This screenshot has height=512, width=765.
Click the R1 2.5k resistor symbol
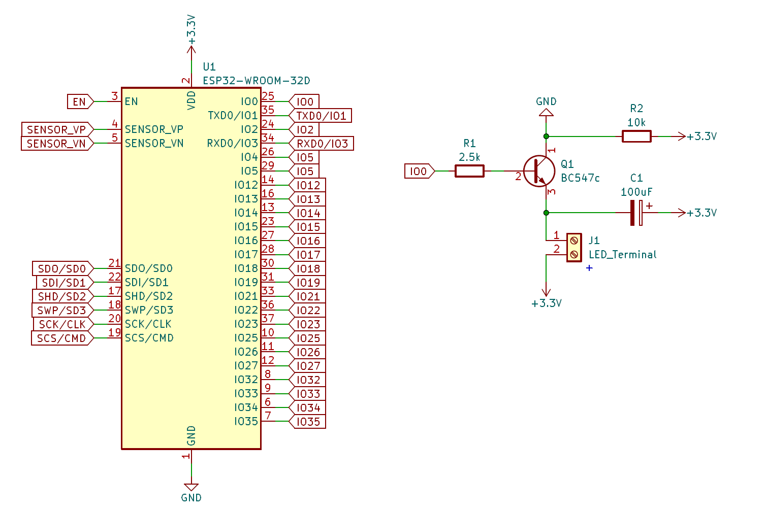pos(469,171)
